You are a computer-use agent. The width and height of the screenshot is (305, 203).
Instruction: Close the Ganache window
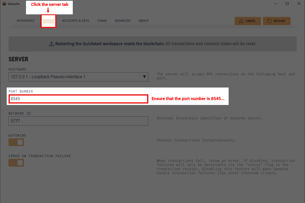[299, 4]
